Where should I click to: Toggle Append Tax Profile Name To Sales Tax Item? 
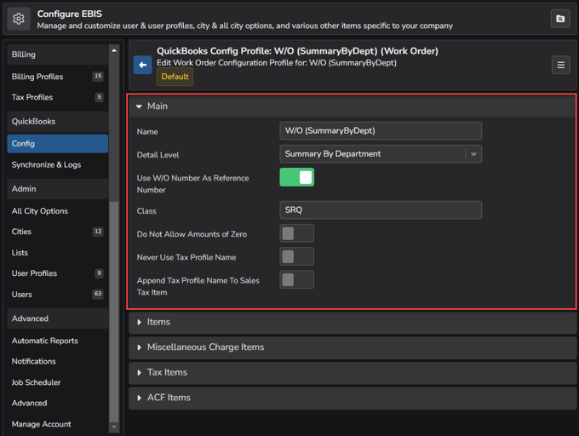(296, 279)
